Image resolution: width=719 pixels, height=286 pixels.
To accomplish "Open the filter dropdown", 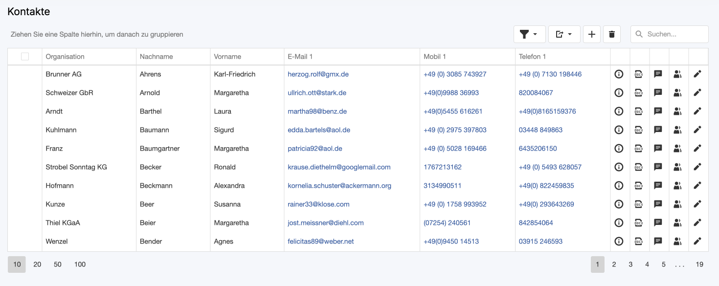I will tap(529, 34).
